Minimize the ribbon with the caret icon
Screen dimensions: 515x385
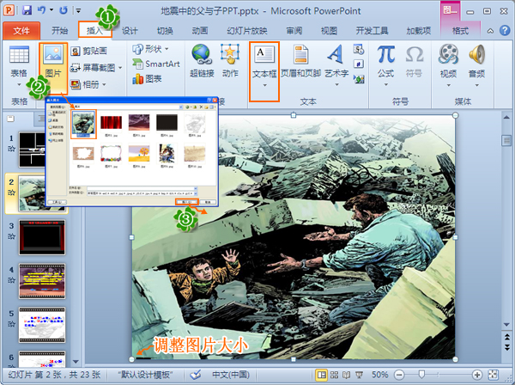(490, 31)
